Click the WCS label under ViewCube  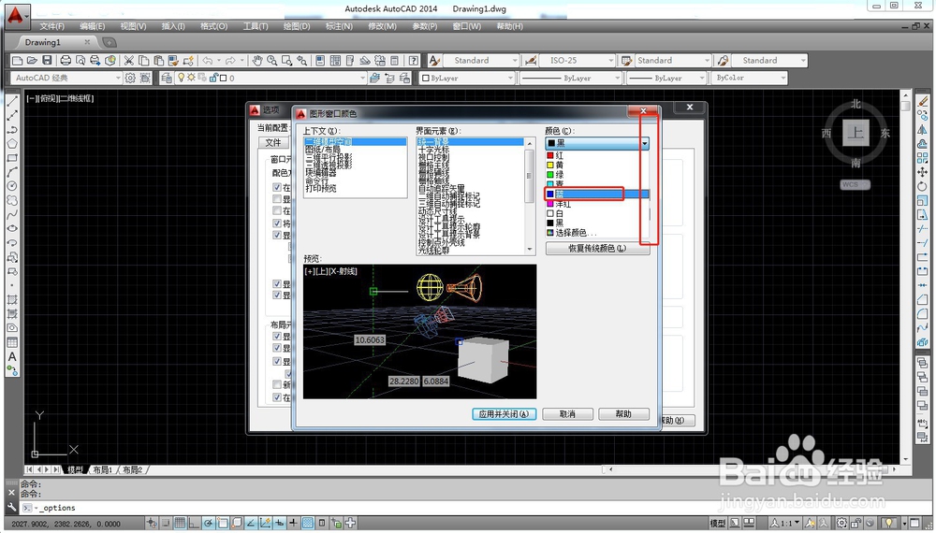coord(855,185)
